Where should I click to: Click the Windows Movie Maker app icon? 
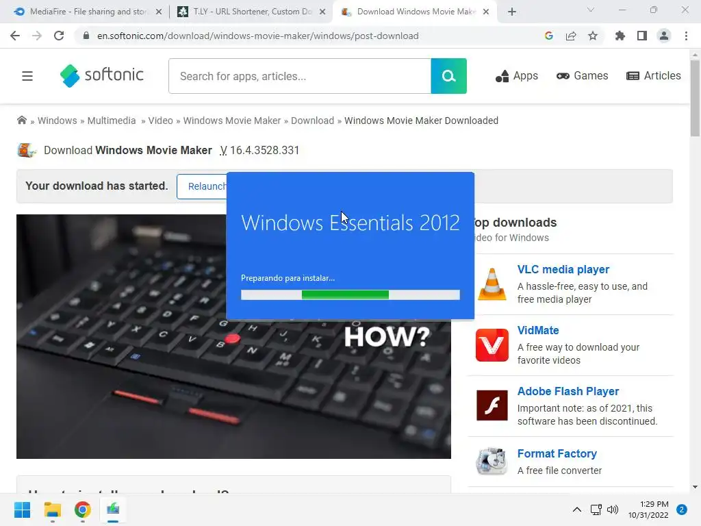point(27,150)
